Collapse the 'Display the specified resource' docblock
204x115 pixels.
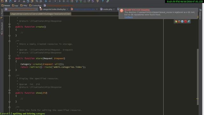click(9, 76)
